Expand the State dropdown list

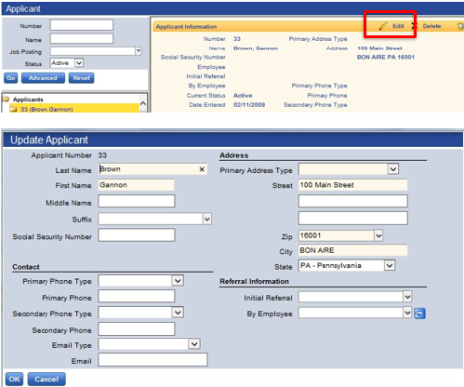[x=390, y=266]
